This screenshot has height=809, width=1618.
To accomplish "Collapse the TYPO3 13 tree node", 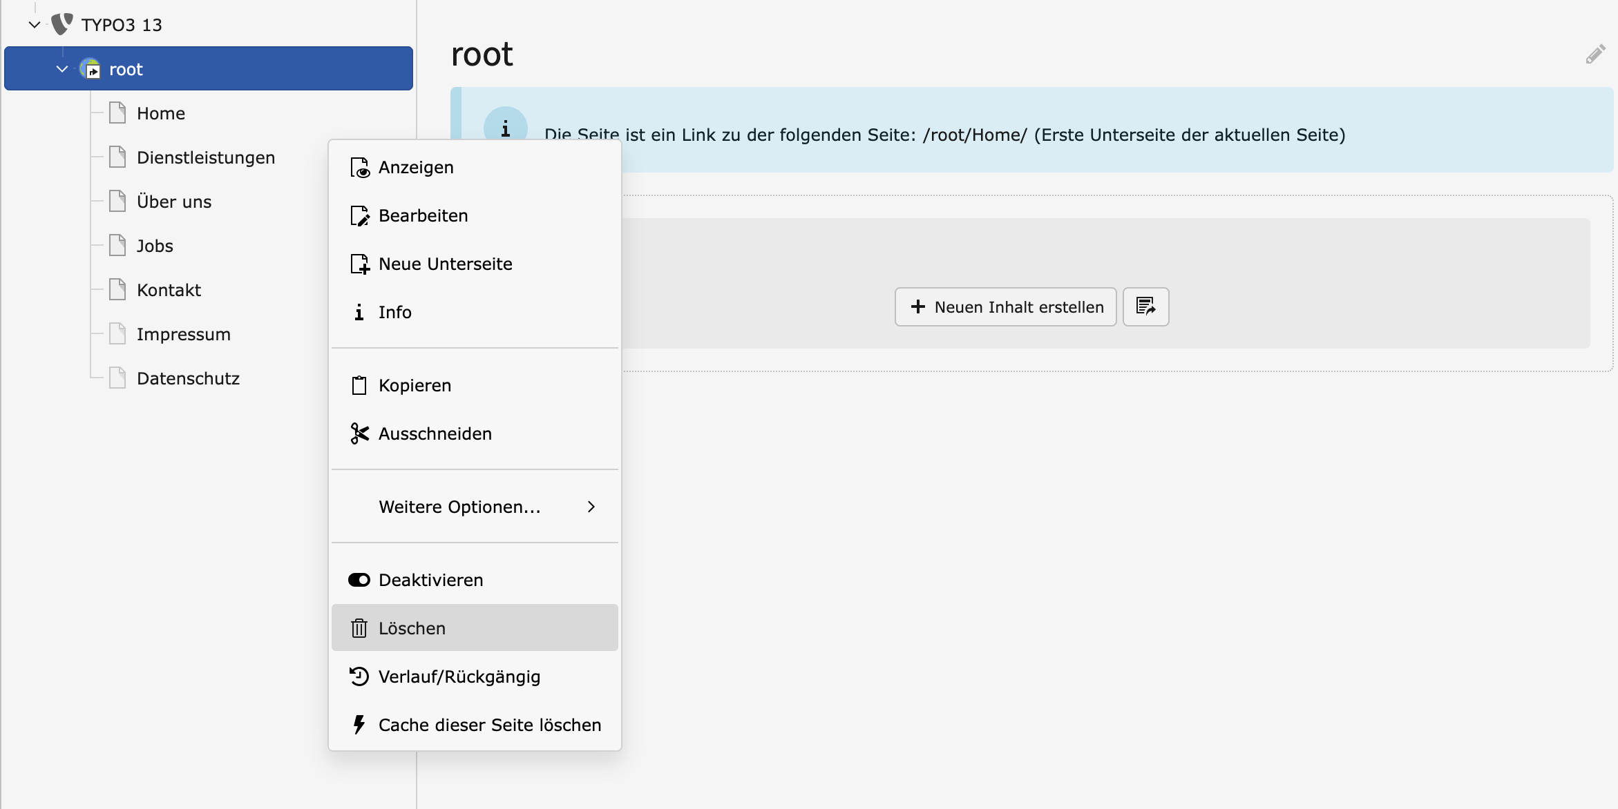I will 35,25.
